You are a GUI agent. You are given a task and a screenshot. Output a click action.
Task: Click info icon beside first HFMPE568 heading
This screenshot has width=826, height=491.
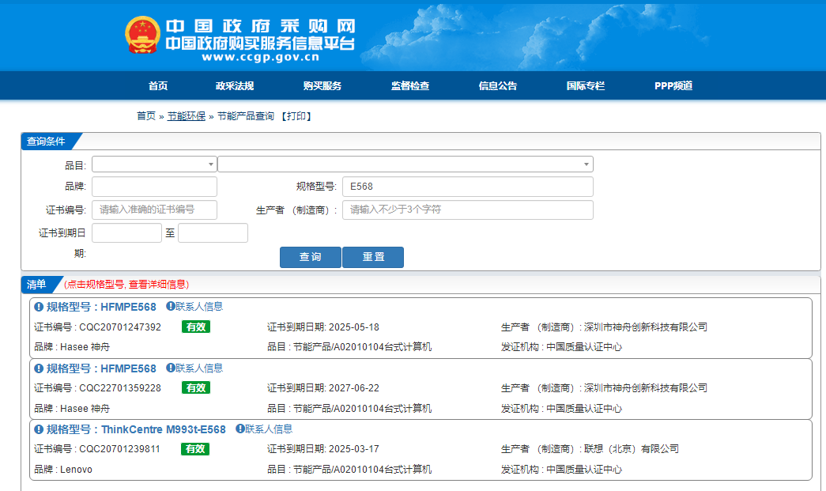pyautogui.click(x=39, y=307)
